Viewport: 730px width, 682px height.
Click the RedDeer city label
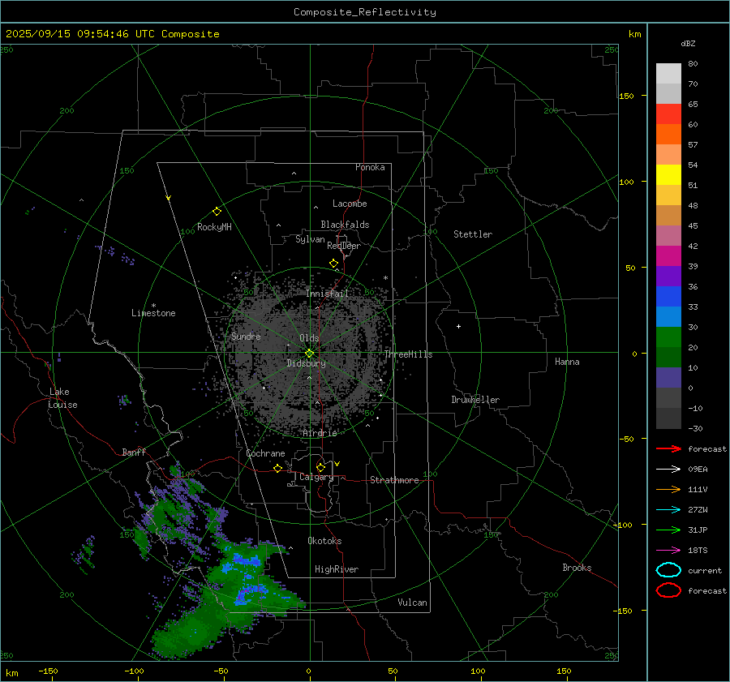(x=344, y=246)
